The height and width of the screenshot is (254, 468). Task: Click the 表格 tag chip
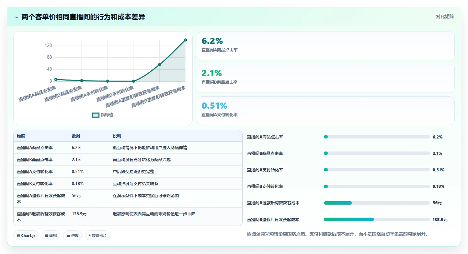tap(51, 235)
